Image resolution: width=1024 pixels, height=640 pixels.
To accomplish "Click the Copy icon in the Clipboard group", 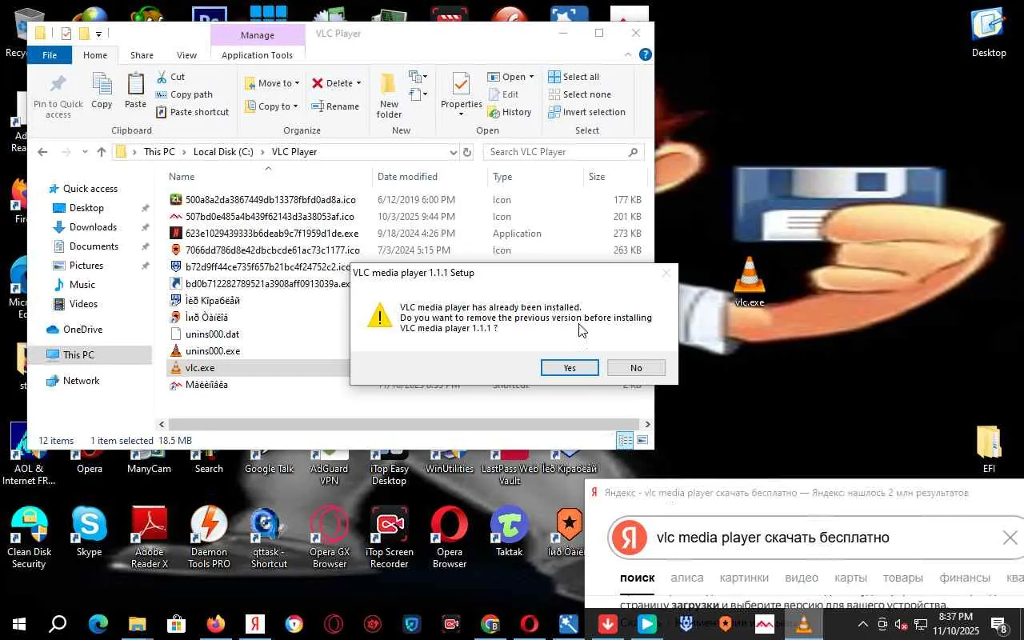I will tap(102, 90).
